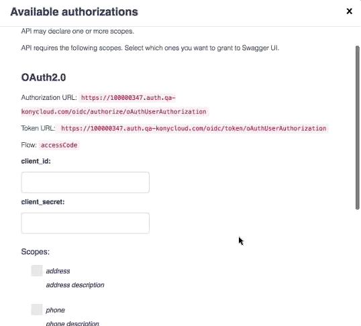Click the client_id: field label
Image resolution: width=361 pixels, height=326 pixels.
tap(36, 161)
